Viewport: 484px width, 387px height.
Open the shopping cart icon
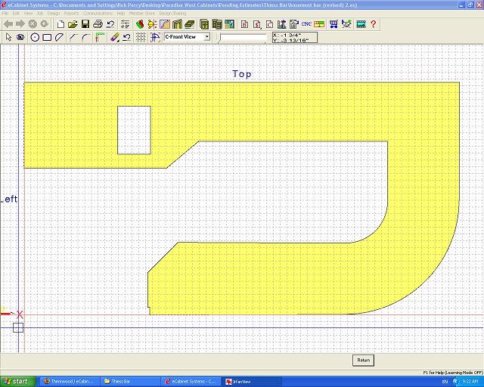(334, 24)
